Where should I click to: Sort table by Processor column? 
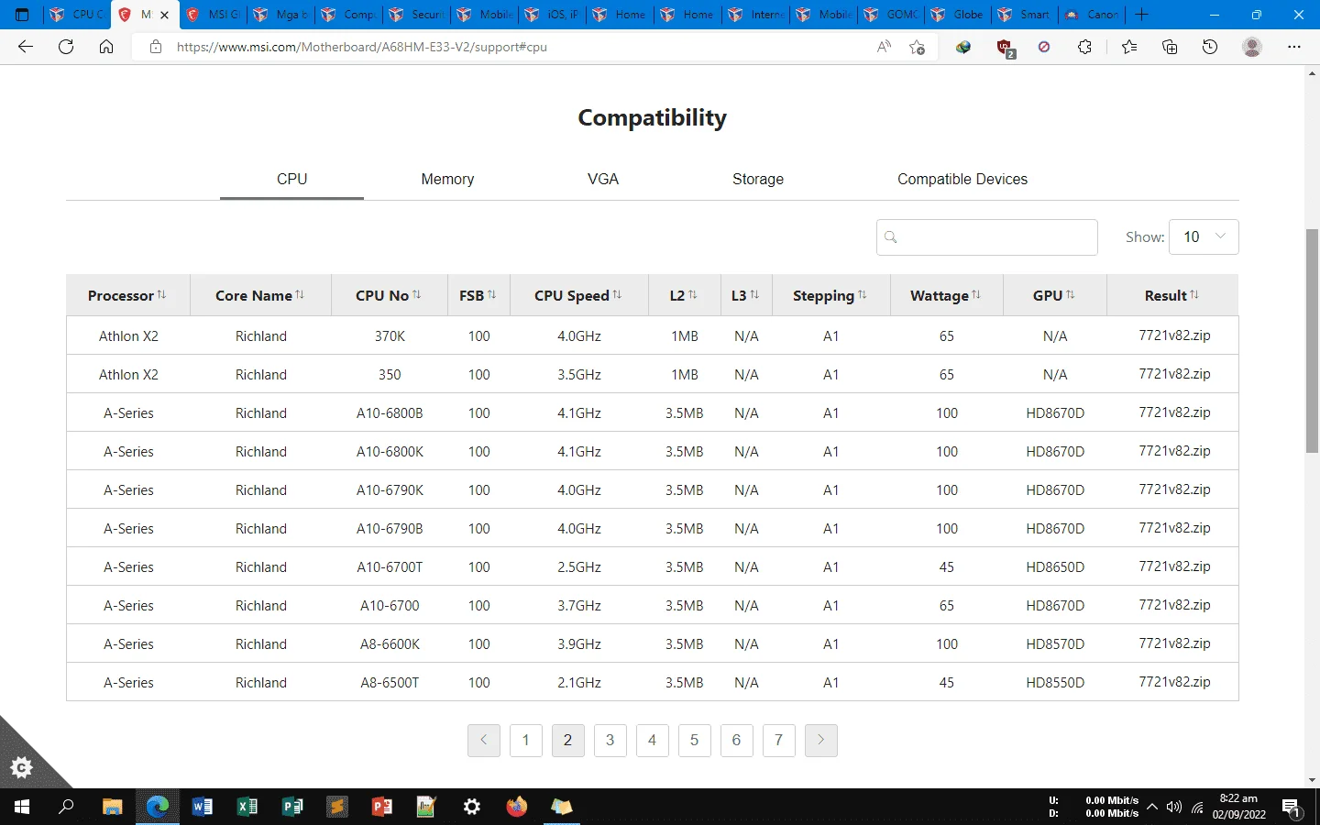pyautogui.click(x=127, y=295)
